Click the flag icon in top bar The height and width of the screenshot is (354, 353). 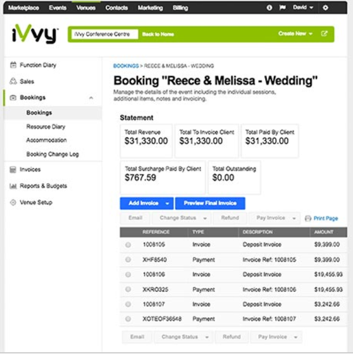tap(282, 8)
